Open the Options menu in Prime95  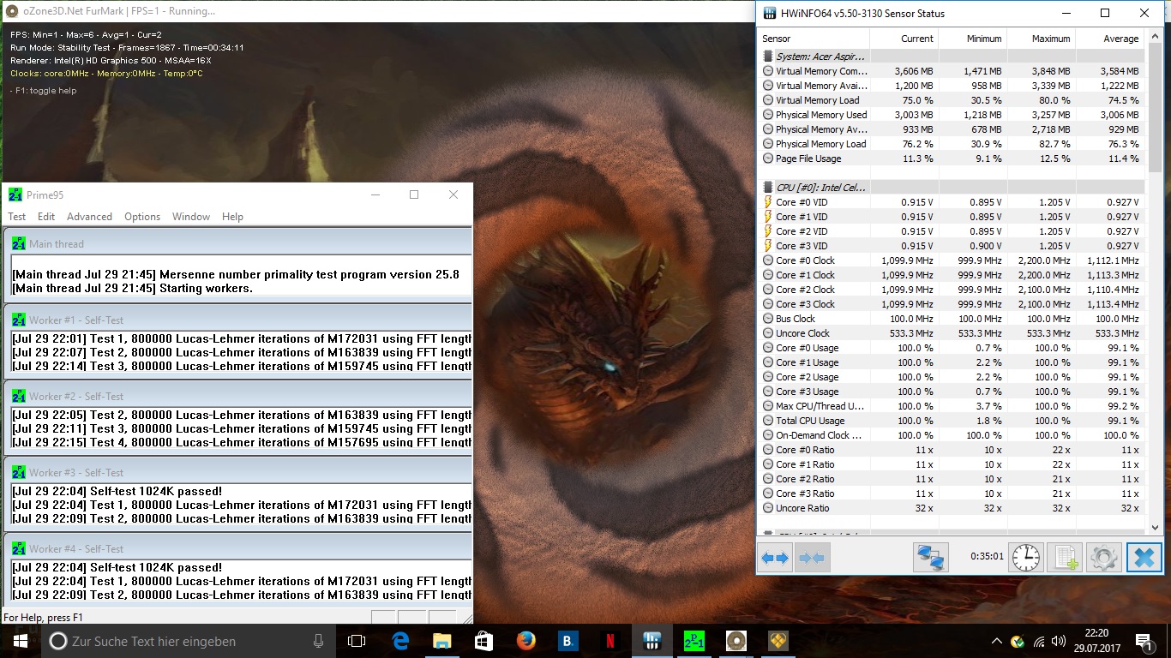142,217
